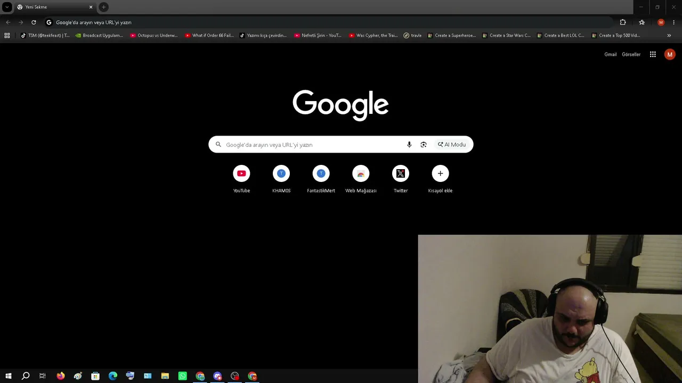Open the Apps shortcut in the bookmarks bar

click(7, 36)
